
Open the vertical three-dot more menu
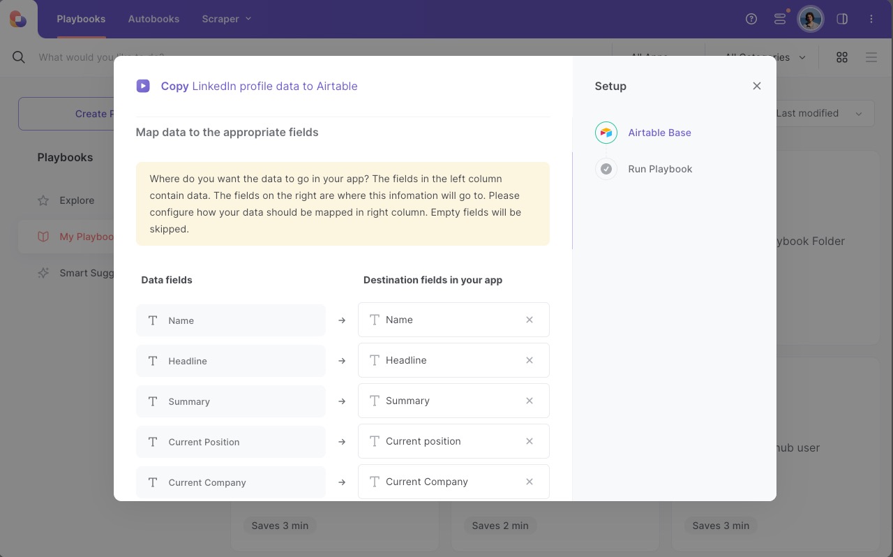tap(871, 19)
